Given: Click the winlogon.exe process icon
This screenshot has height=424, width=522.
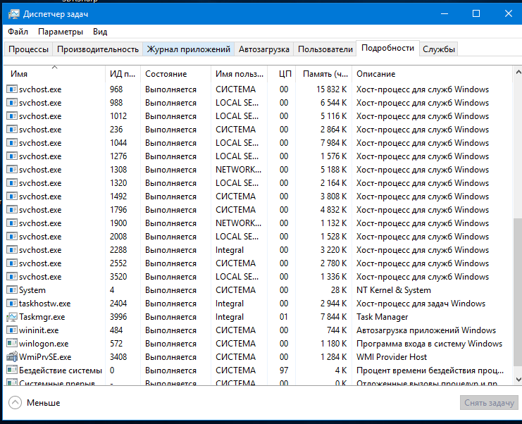Looking at the screenshot, I should click(12, 344).
